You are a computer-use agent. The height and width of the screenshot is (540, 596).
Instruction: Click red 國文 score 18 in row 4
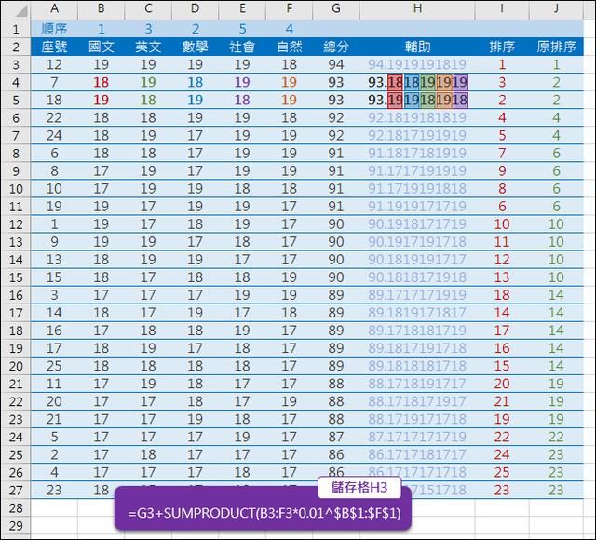click(x=102, y=82)
